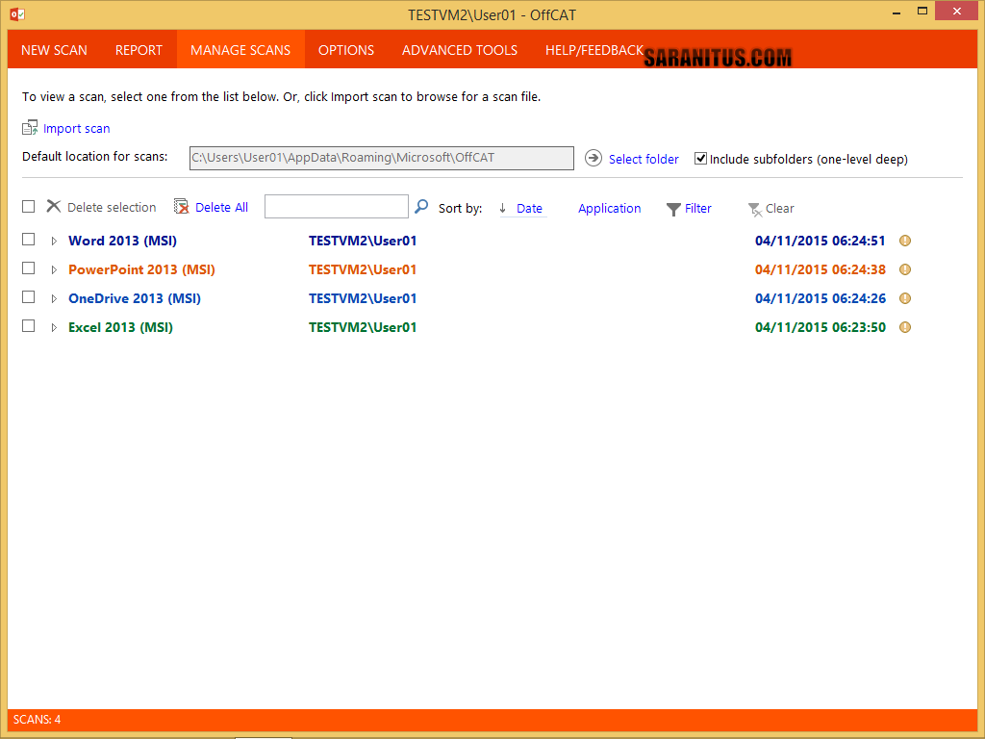The height and width of the screenshot is (739, 985).
Task: Sort scans by Date
Action: point(530,209)
